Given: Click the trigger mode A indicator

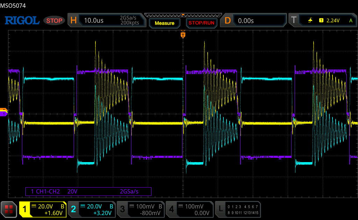Looking at the screenshot, I should (351, 21).
